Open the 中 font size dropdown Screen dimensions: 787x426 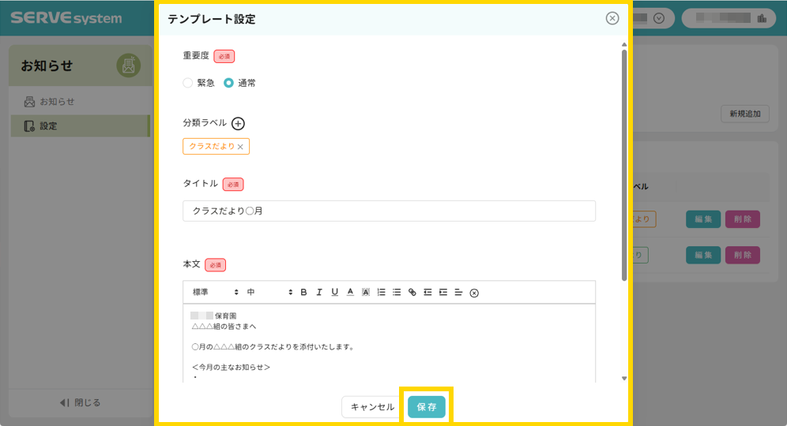(x=269, y=293)
